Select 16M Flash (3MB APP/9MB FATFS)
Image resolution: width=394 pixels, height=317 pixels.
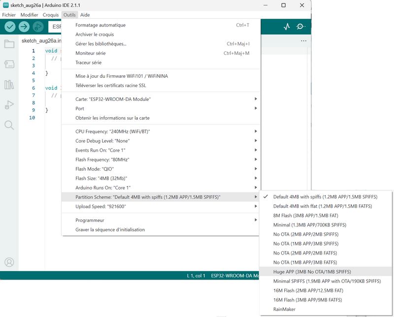[x=326, y=300]
